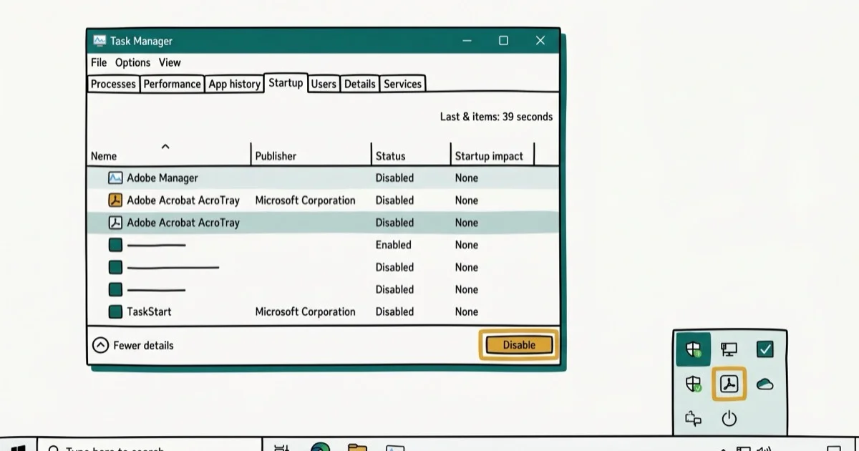Click the TaskStart row icon

[x=115, y=311]
